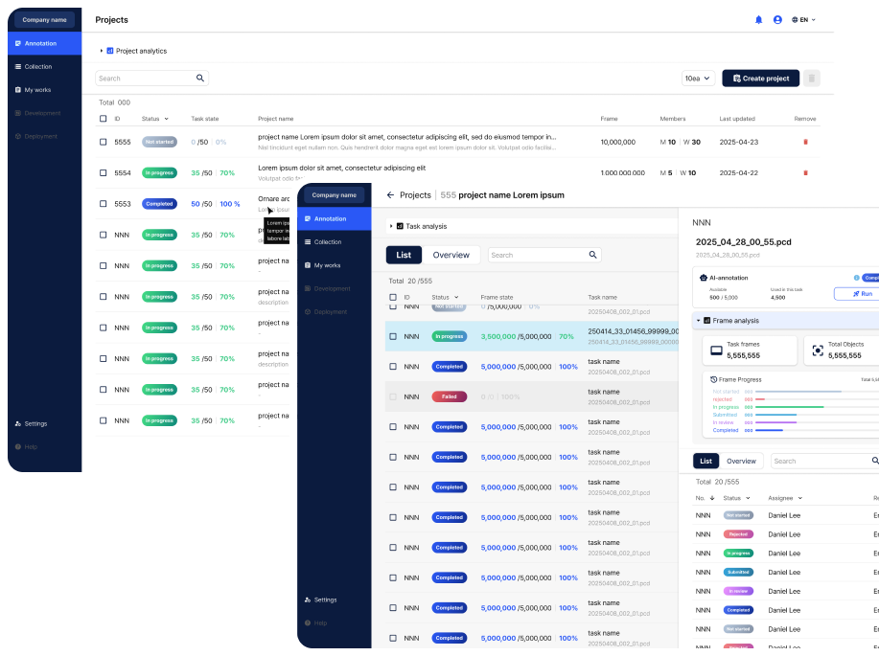Collapse the Frame analysis section
This screenshot has width=879, height=656.
coord(698,321)
